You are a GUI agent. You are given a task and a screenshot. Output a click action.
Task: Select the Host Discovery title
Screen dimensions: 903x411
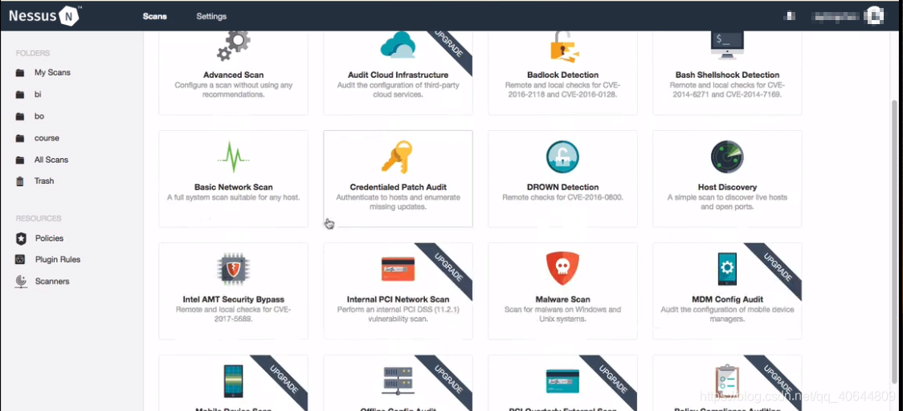[x=727, y=187]
